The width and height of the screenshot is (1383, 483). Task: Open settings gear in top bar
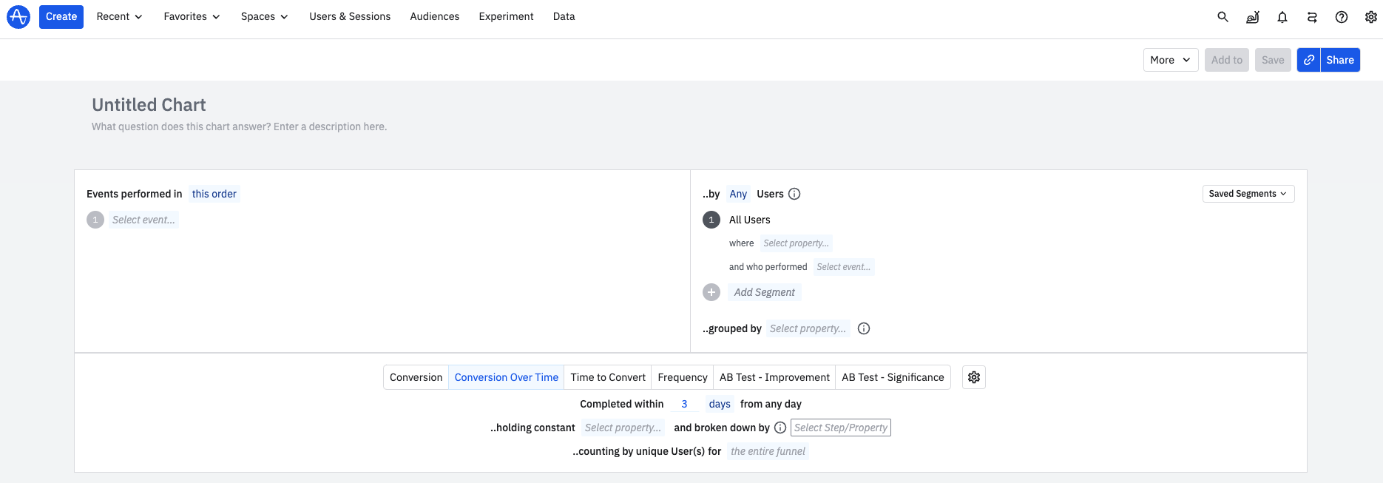pos(1370,17)
